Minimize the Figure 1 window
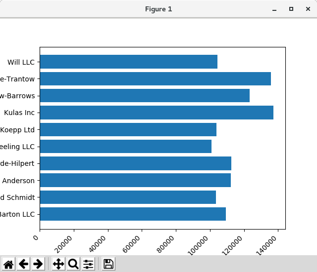 [274, 9]
